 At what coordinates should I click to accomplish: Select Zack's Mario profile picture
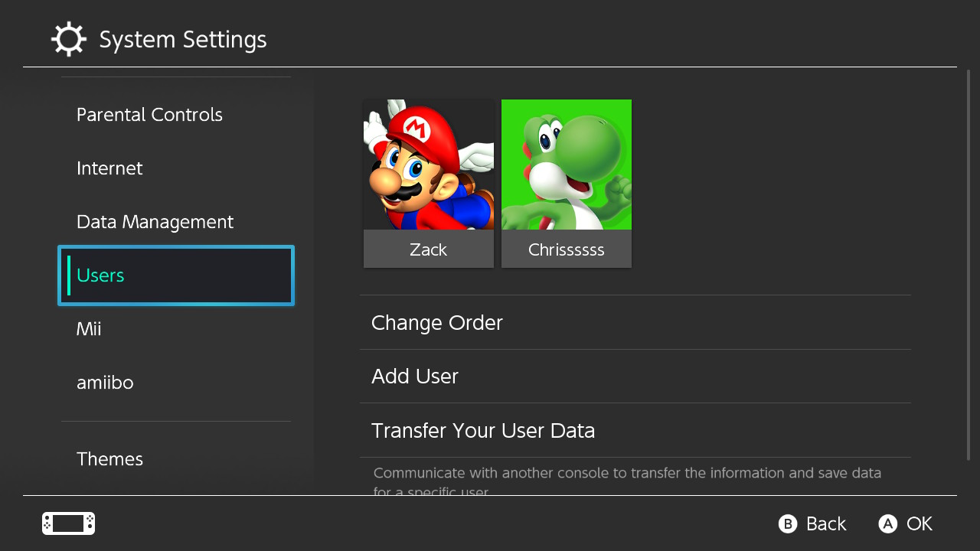click(429, 165)
